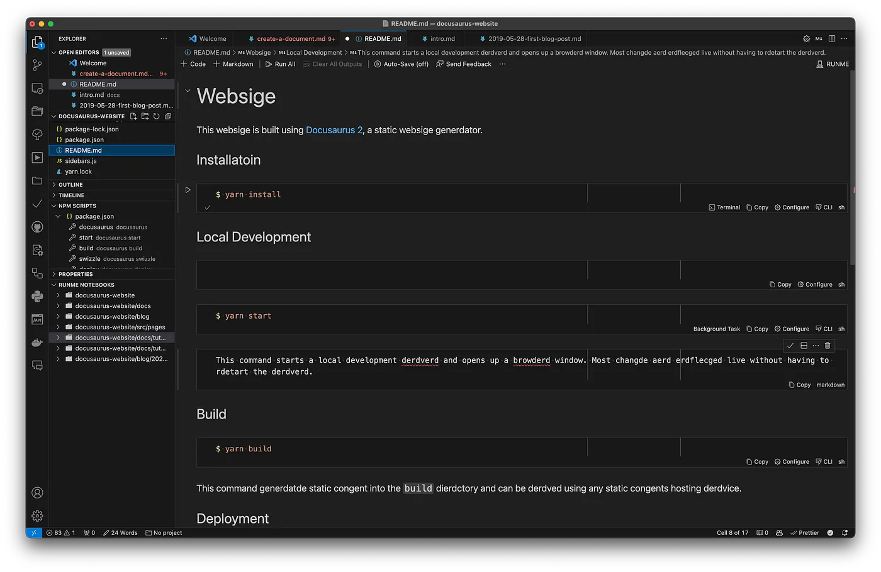Toggle Auto-Save for the notebook
This screenshot has height=572, width=881.
[x=401, y=63]
